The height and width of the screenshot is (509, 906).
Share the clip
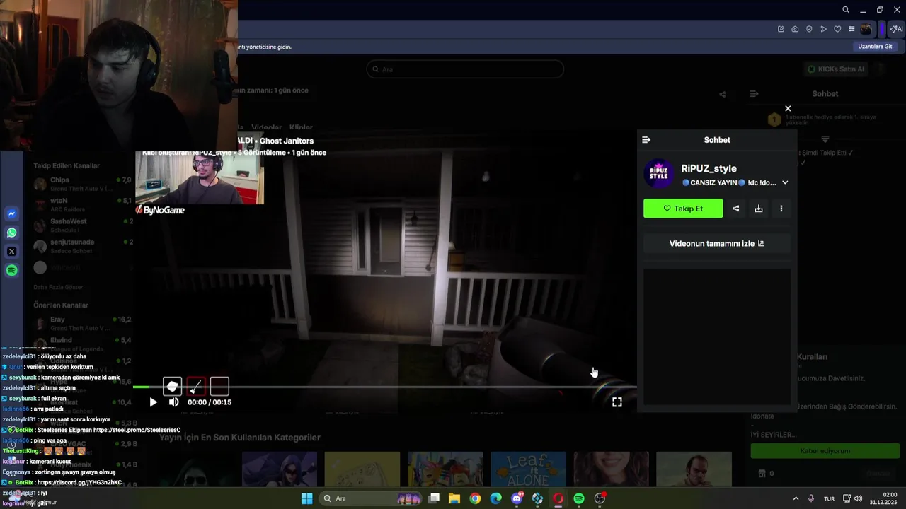tap(736, 209)
